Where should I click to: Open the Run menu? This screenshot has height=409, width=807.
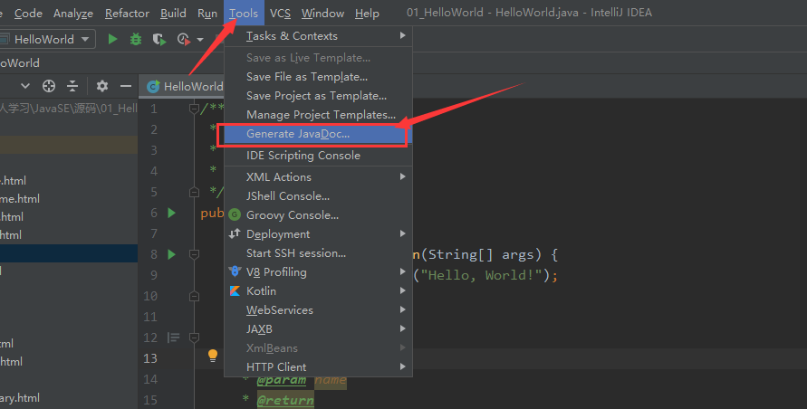(207, 13)
